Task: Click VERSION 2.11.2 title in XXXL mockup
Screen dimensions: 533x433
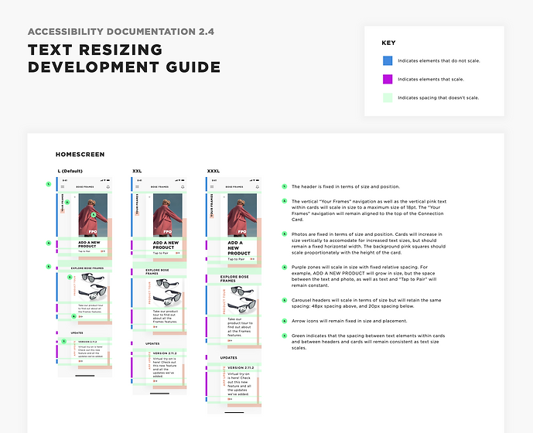Action: [241, 368]
